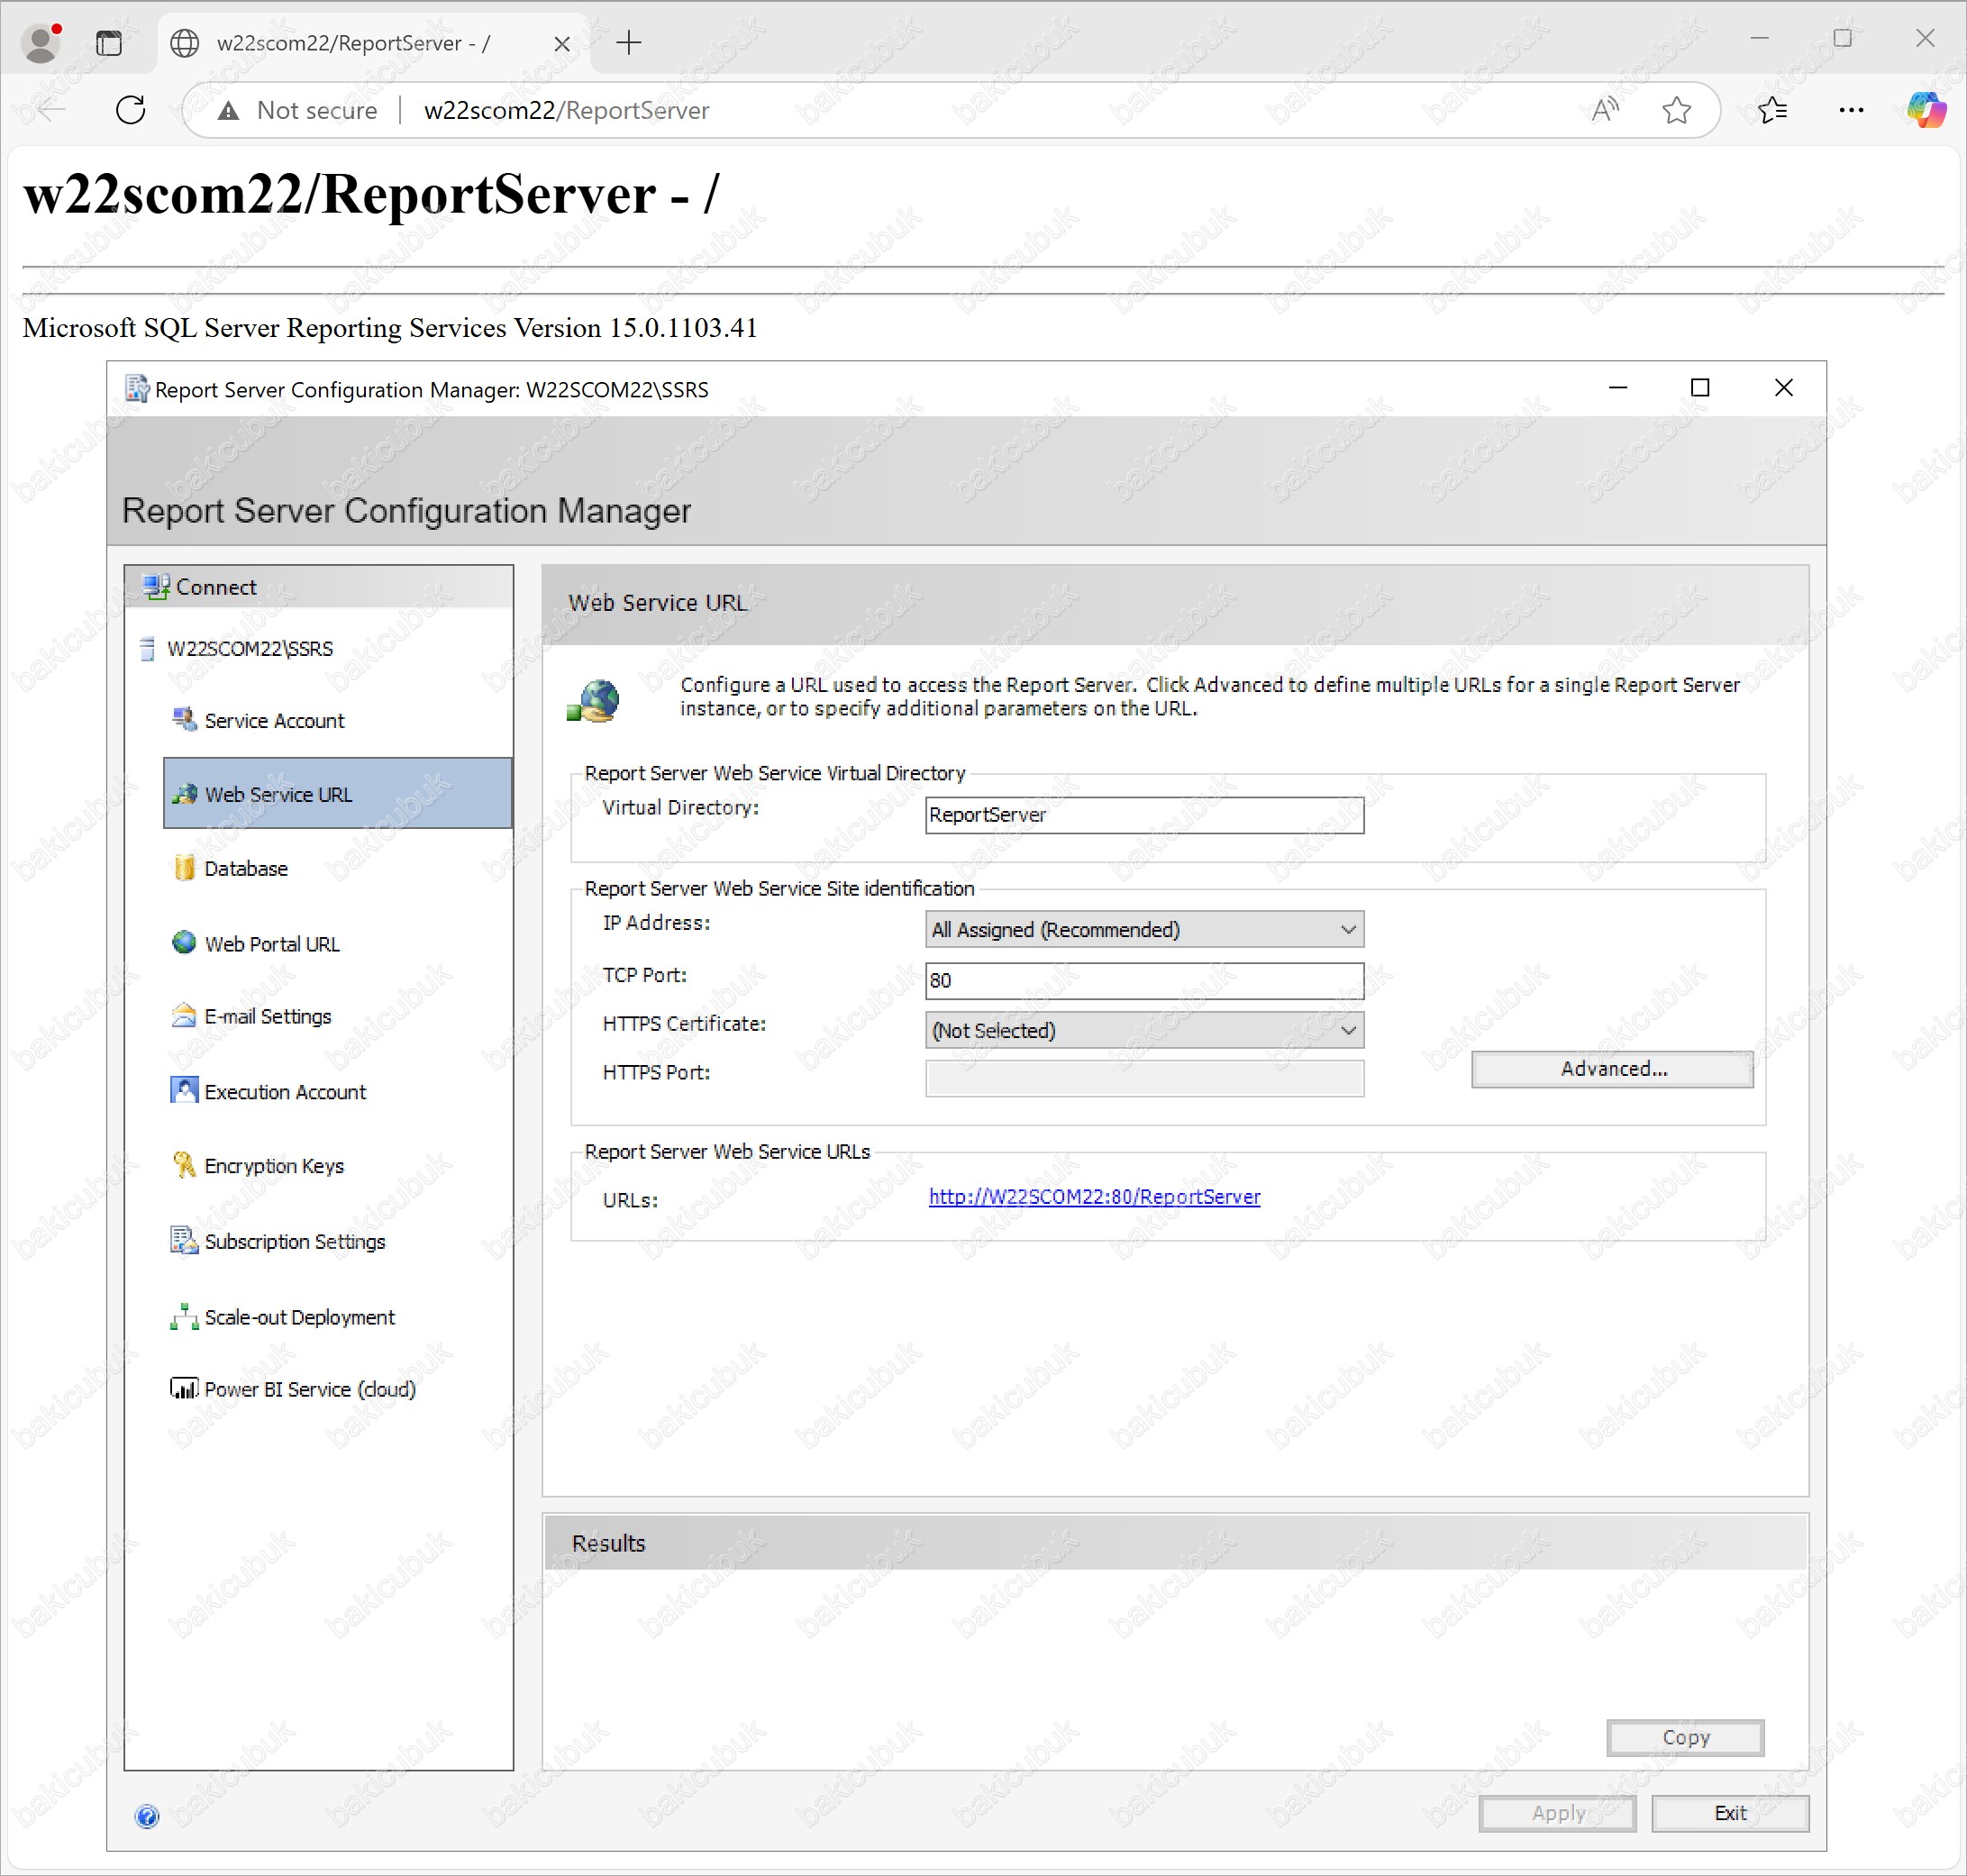Click the E-mail Settings envelope icon
The height and width of the screenshot is (1876, 1967).
click(x=184, y=1016)
